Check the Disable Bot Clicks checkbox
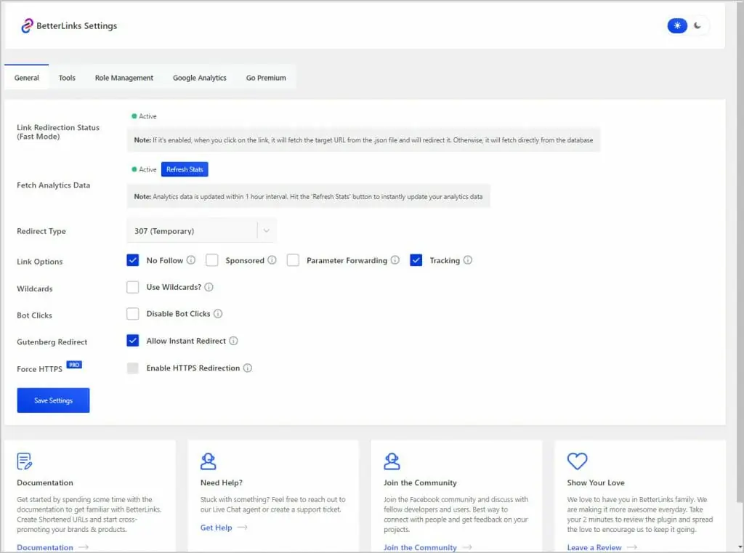 133,314
